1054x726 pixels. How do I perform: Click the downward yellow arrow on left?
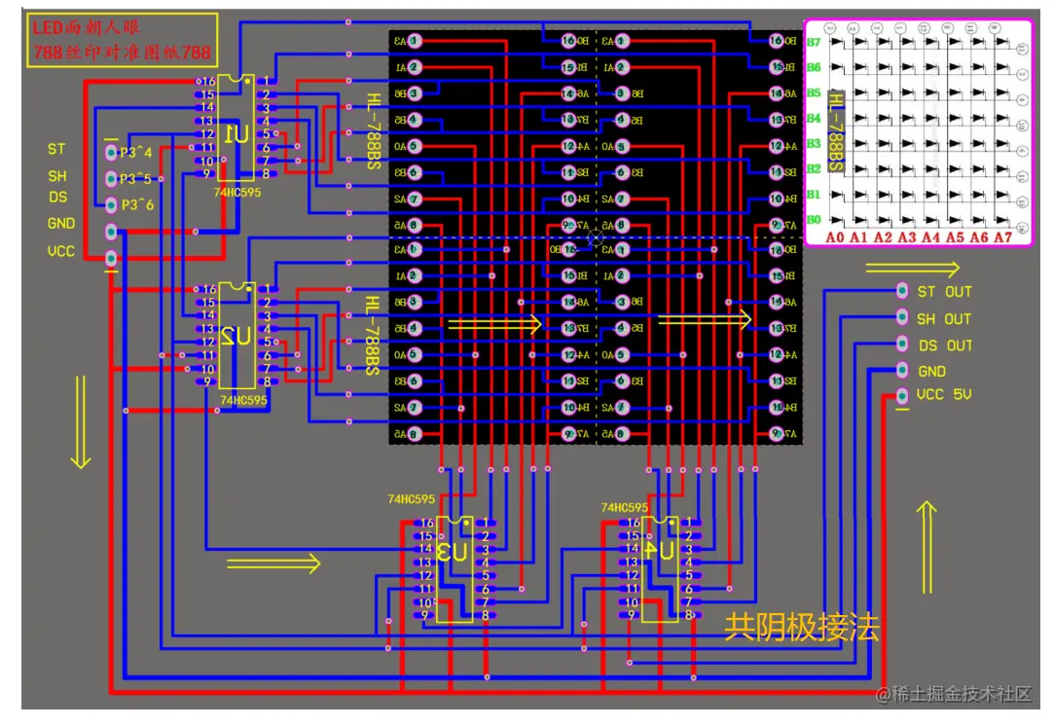(81, 422)
